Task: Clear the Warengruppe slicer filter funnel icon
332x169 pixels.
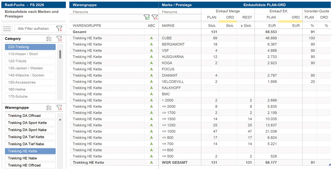Action: click(x=59, y=108)
